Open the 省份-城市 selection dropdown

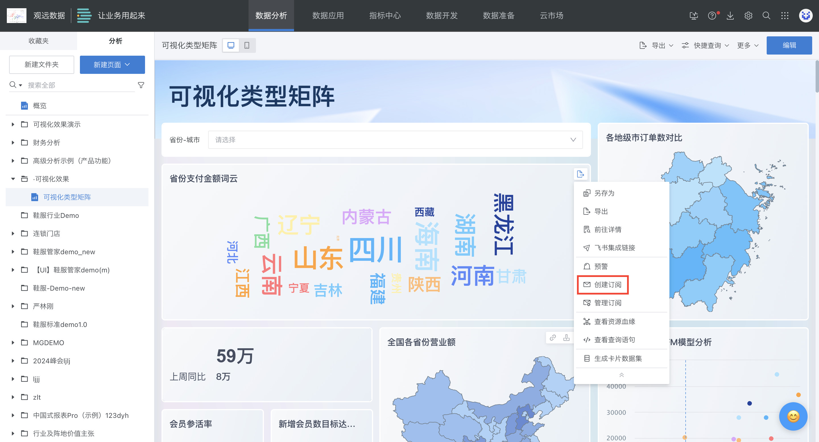(395, 140)
